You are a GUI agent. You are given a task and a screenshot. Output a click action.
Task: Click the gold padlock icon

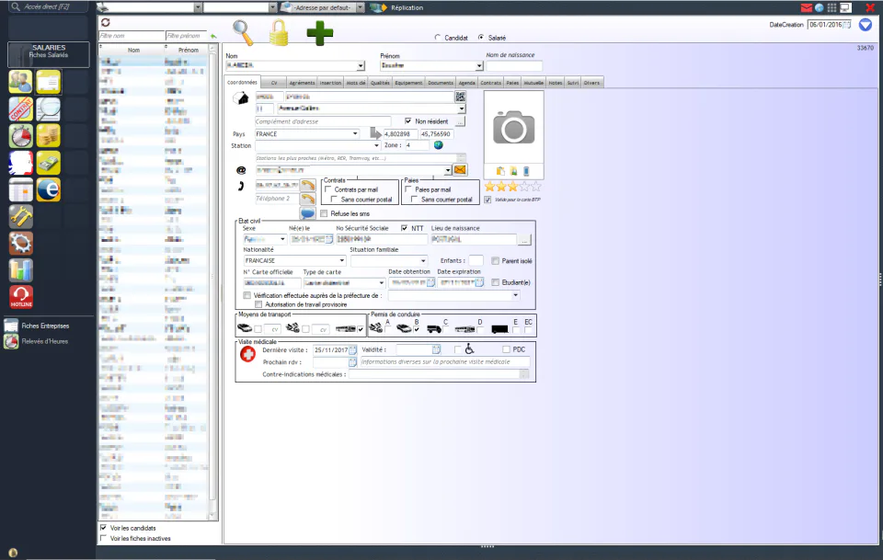[x=279, y=32]
